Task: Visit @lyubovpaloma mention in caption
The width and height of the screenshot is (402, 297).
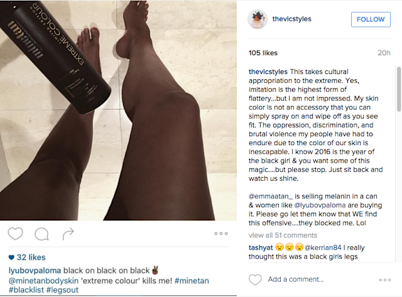Action: coord(320,205)
